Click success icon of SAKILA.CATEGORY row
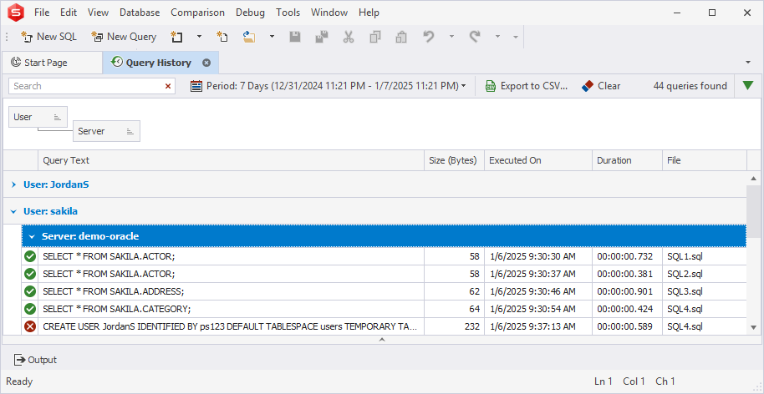 pyautogui.click(x=30, y=309)
